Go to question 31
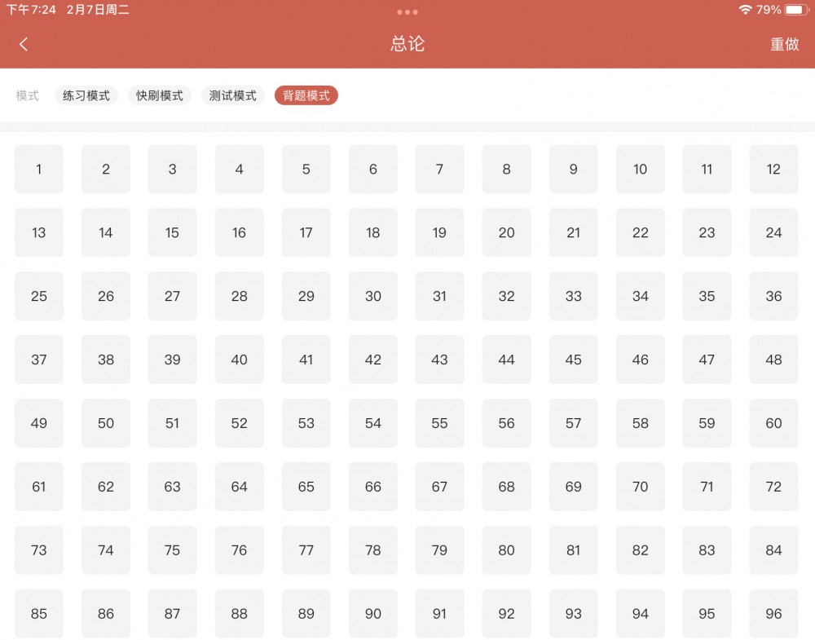This screenshot has width=815, height=640. (x=440, y=296)
